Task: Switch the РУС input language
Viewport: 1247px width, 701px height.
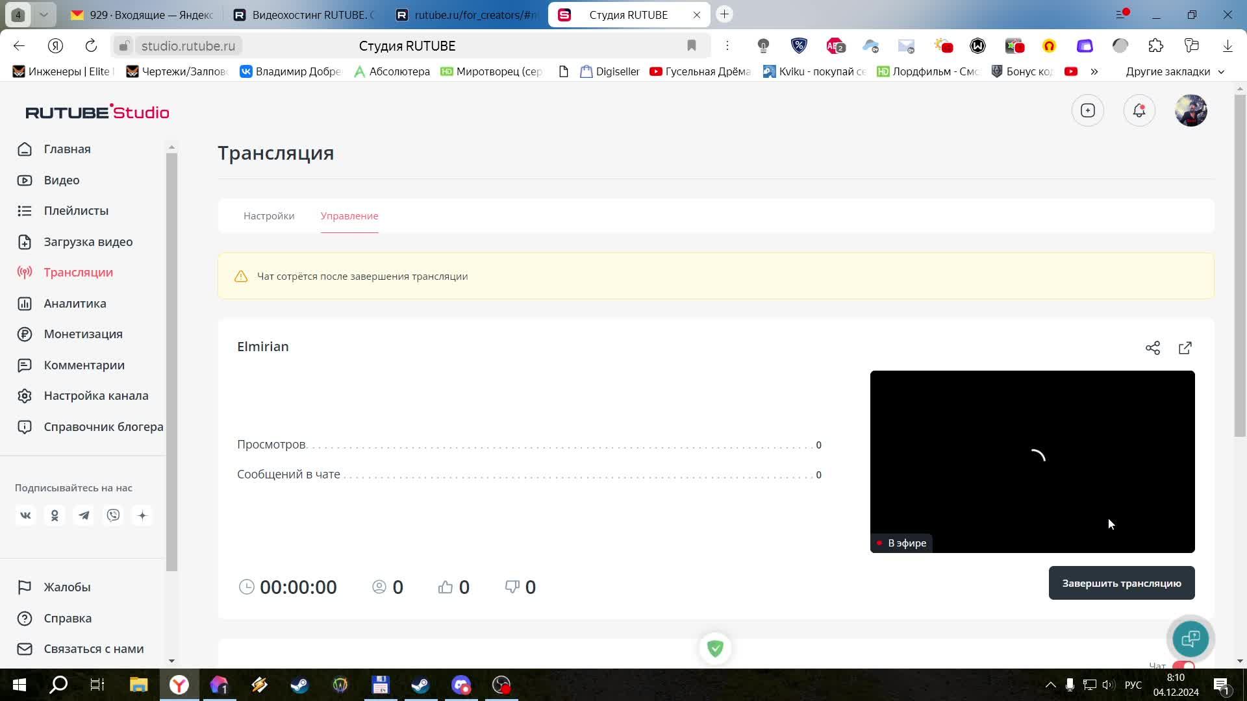Action: (x=1133, y=685)
